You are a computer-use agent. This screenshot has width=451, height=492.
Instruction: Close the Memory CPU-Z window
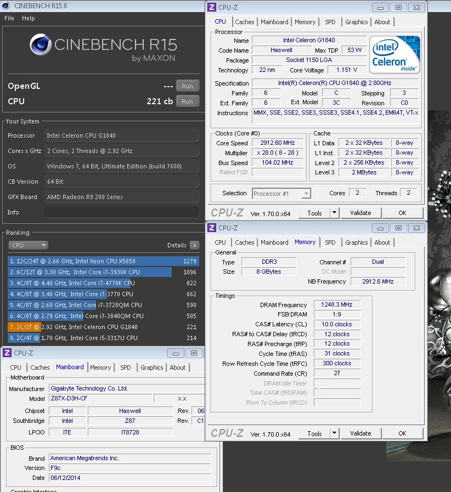417,228
